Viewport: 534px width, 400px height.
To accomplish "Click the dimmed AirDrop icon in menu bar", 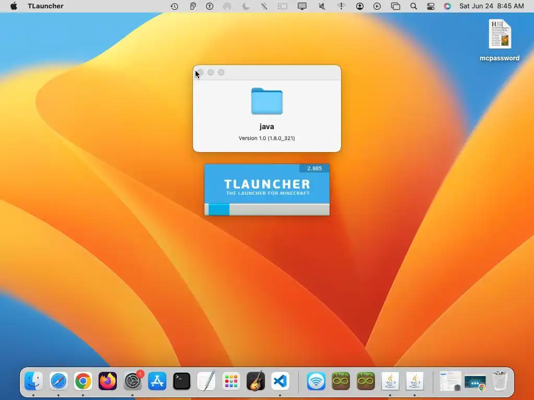I will pos(227,6).
